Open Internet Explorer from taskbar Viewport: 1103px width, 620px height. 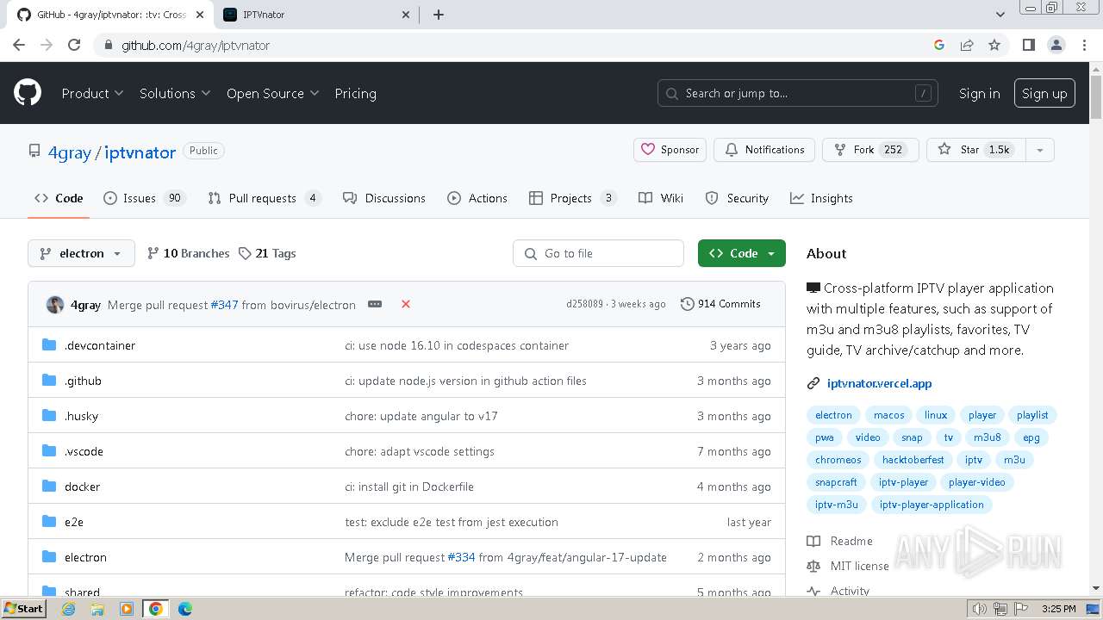(x=68, y=609)
